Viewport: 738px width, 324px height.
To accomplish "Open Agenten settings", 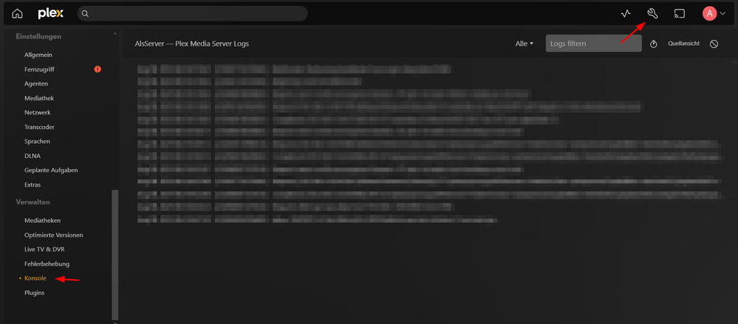I will [x=36, y=84].
